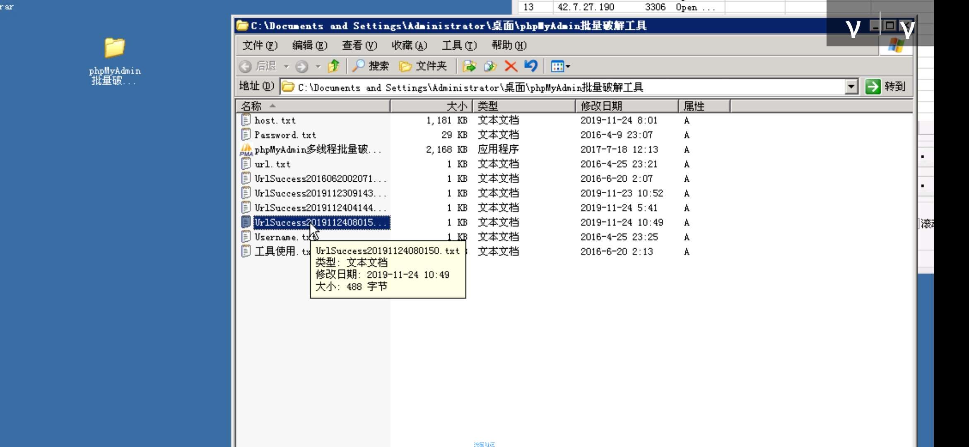Click the UrlSuccess2019112309143 file name

coord(320,193)
